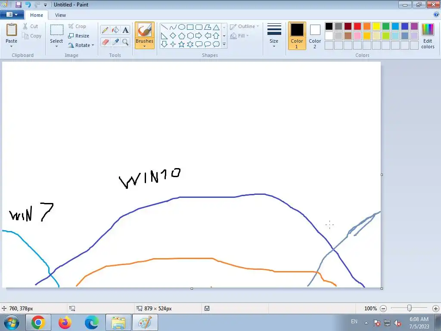Screen dimensions: 441x331
Task: Pick the green color swatch
Action: click(x=386, y=26)
